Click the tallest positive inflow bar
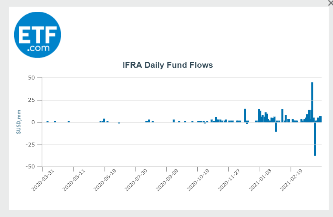 [312, 102]
